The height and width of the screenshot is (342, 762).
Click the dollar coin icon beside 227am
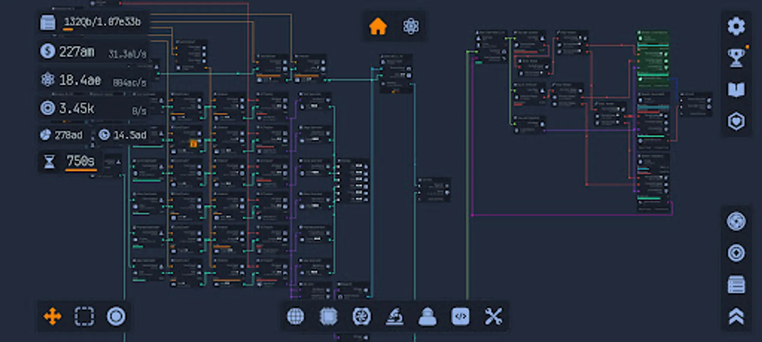point(48,51)
